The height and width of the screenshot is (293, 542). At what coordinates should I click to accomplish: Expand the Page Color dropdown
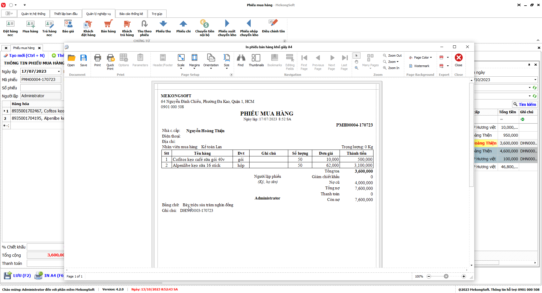421,57
